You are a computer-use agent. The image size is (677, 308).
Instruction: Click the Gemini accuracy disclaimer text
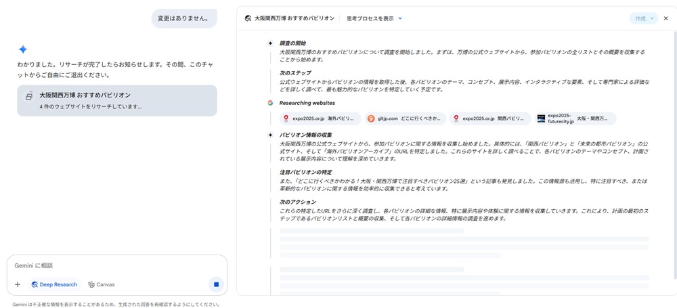(x=116, y=304)
